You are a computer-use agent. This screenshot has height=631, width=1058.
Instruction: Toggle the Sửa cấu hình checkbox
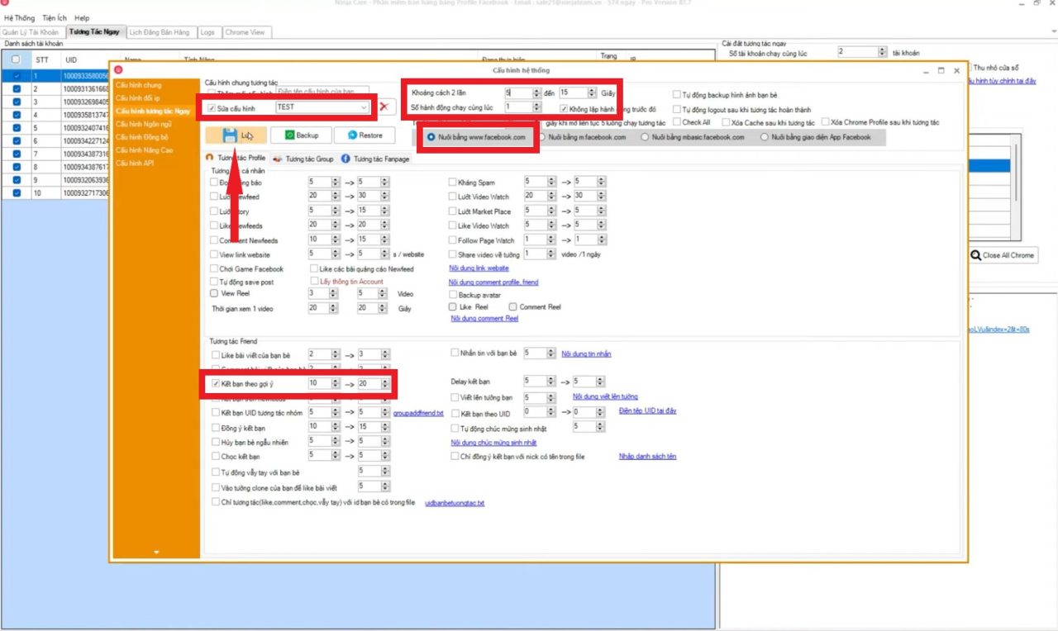(x=212, y=108)
